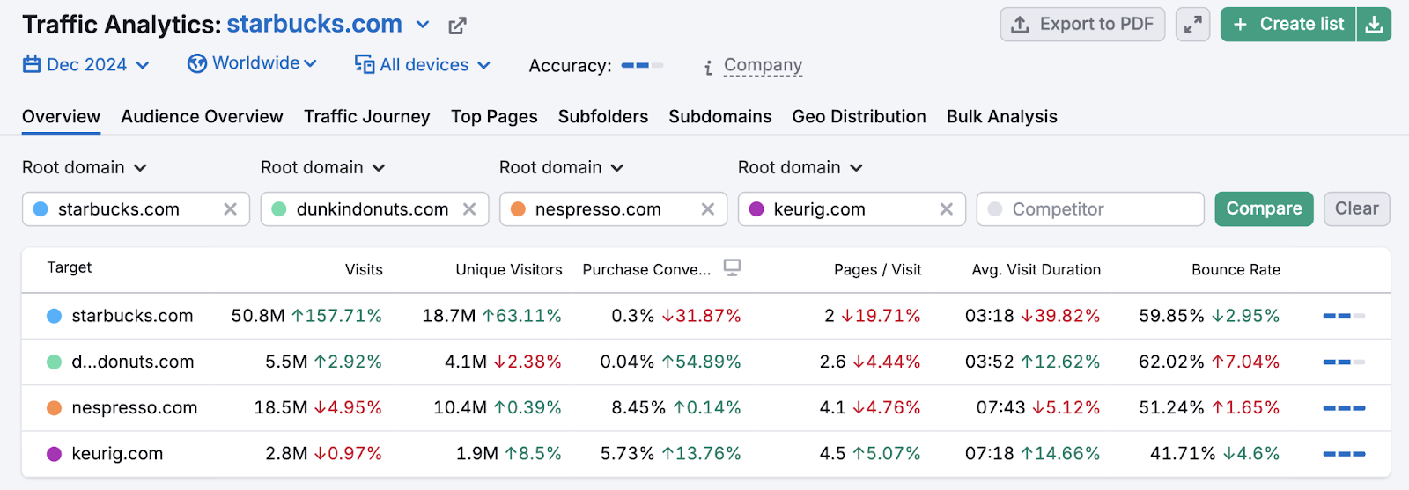Click the Export to PDF button

(1082, 25)
